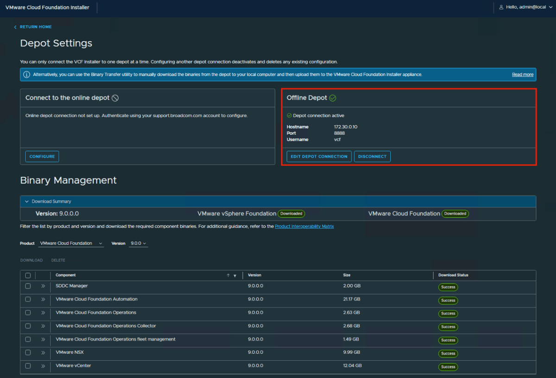Go back via RETURN HOME link

point(36,27)
